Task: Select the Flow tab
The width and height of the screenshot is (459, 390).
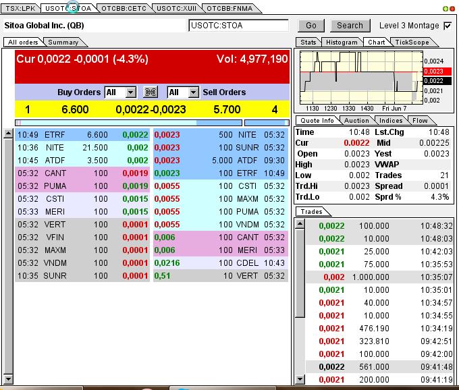Action: click(x=420, y=121)
